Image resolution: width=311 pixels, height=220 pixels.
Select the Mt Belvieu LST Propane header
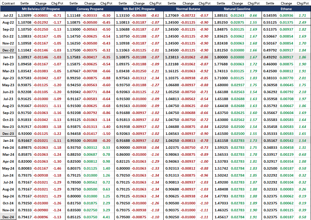click(x=41, y=9)
